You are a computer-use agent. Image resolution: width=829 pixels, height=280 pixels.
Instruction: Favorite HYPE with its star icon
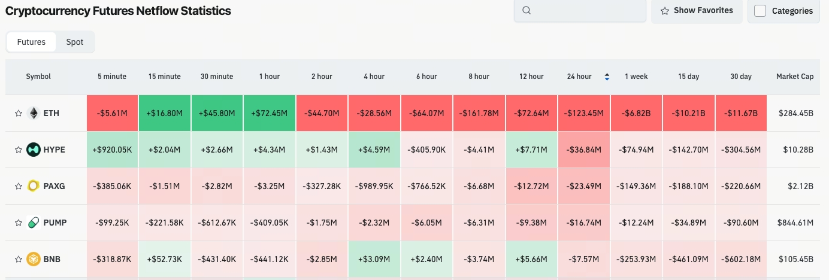tap(19, 150)
